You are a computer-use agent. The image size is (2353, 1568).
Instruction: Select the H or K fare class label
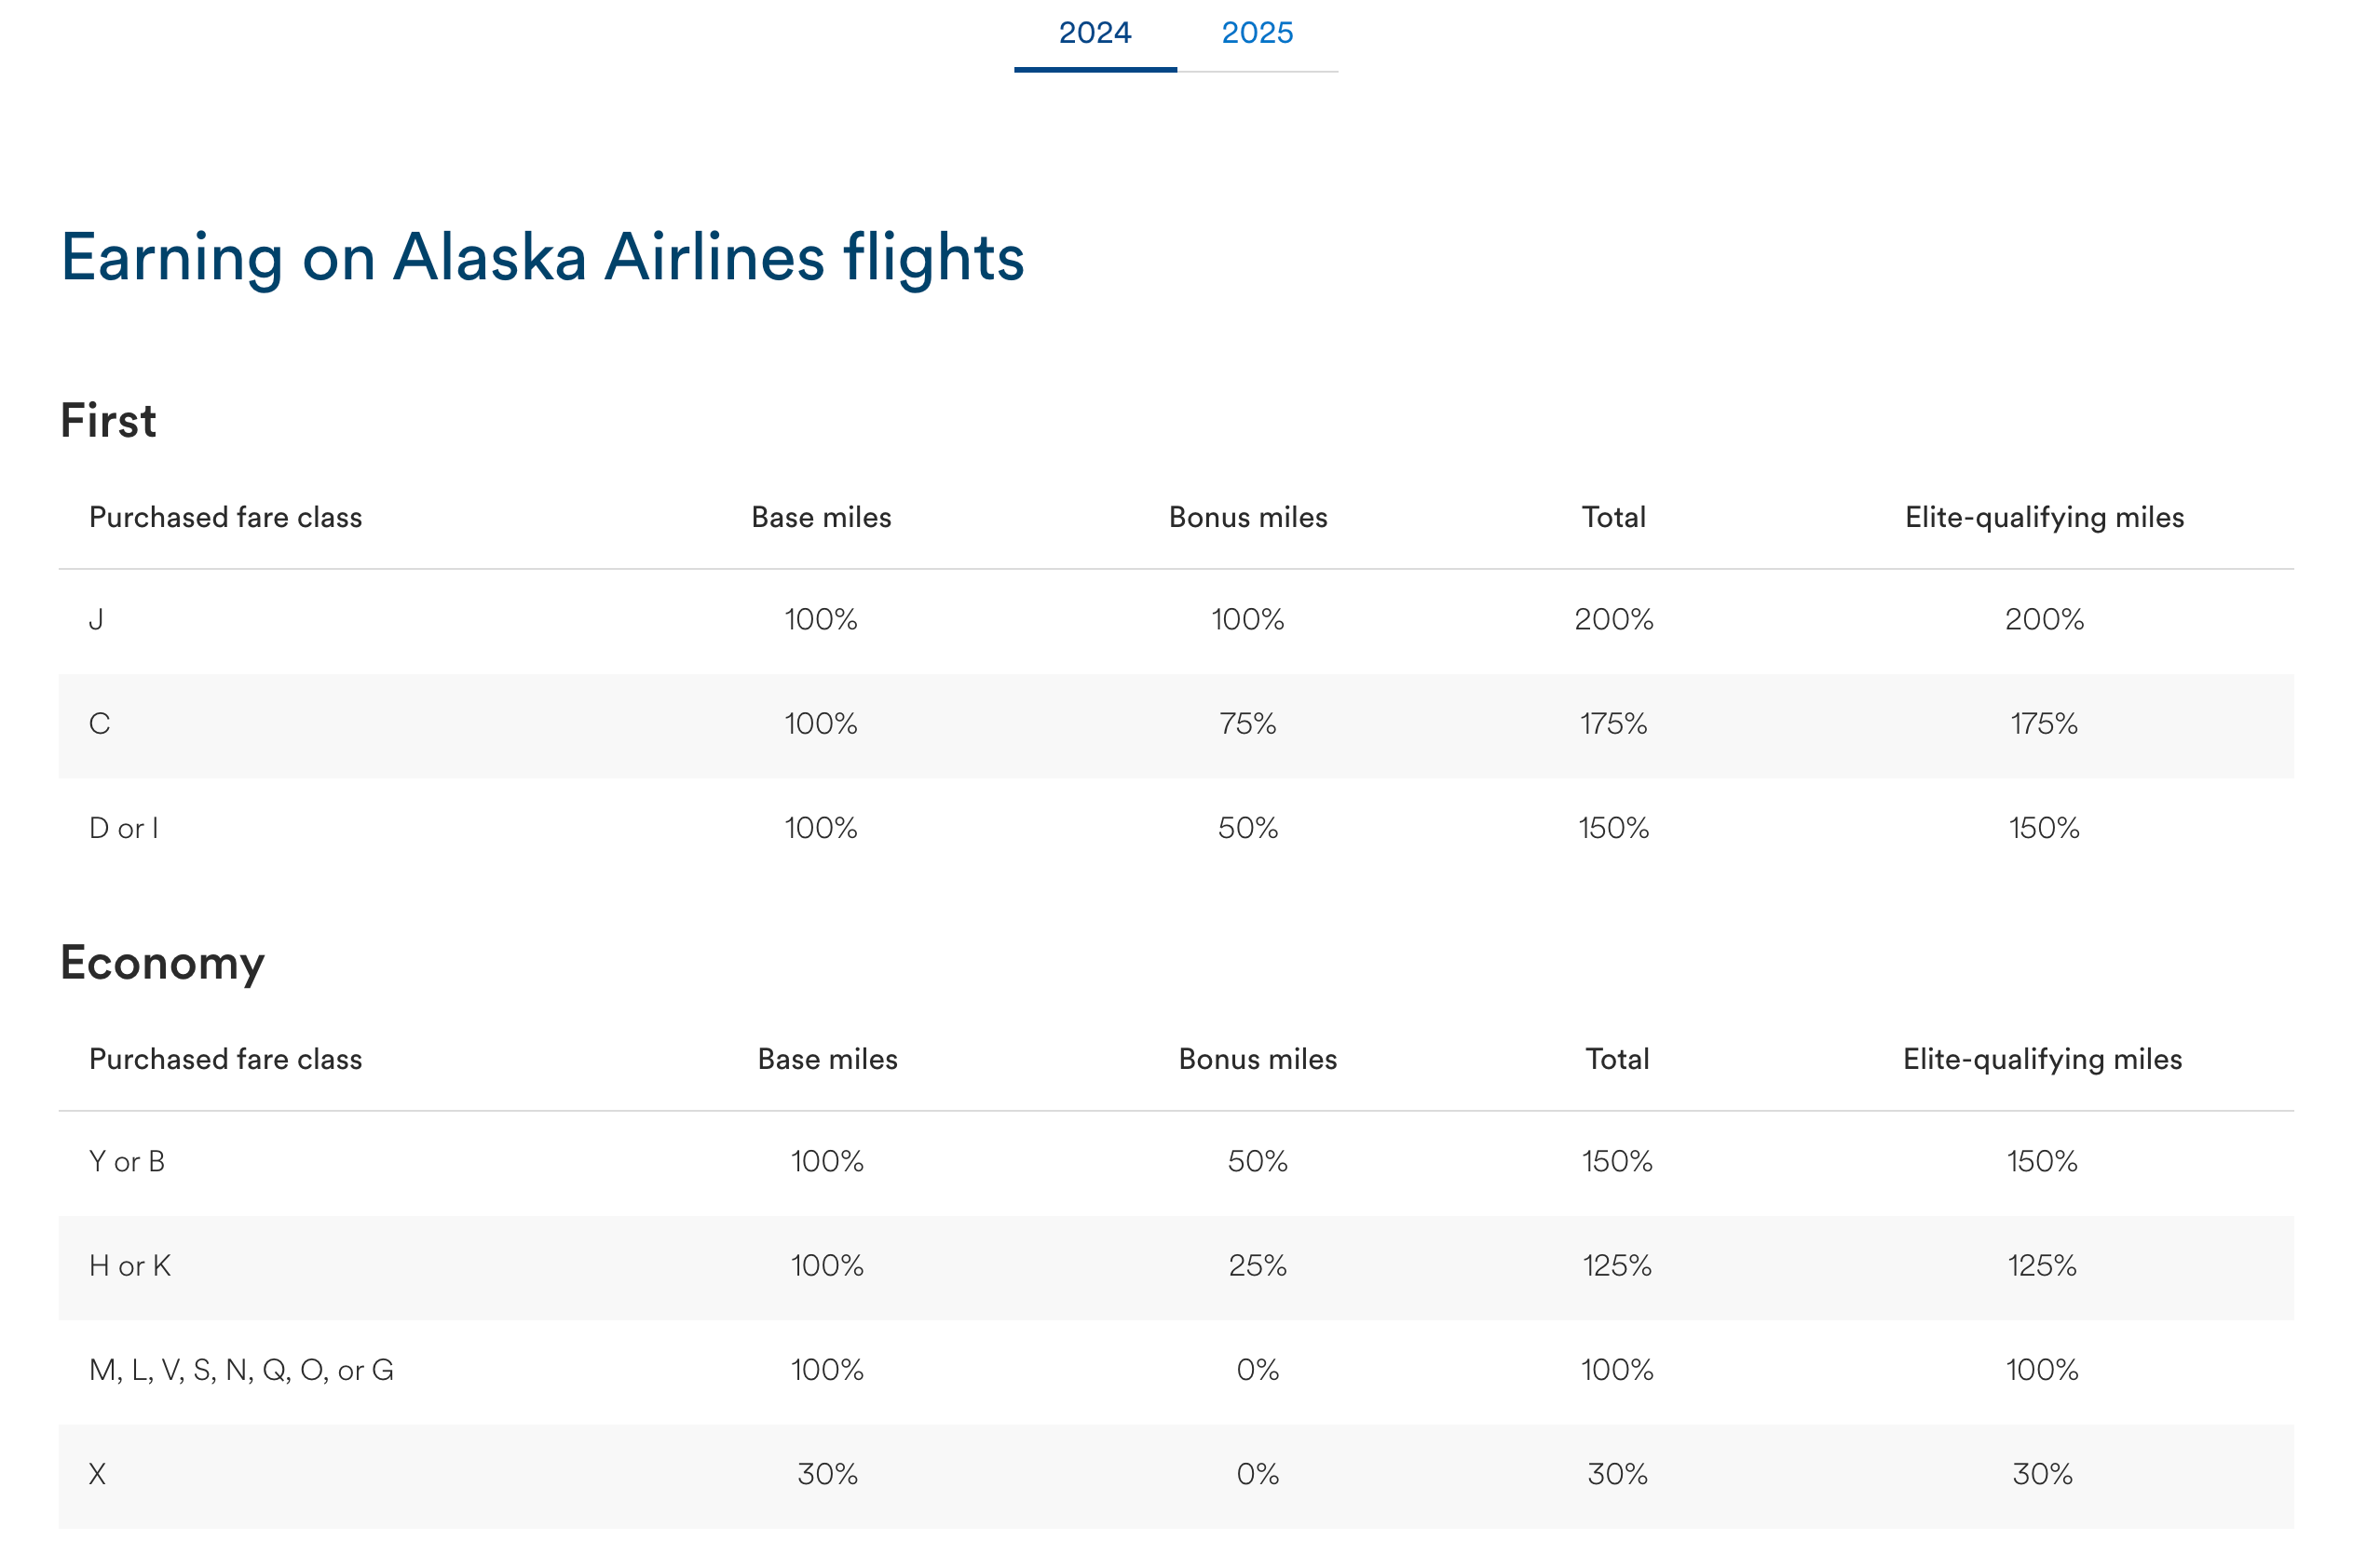click(x=130, y=1266)
